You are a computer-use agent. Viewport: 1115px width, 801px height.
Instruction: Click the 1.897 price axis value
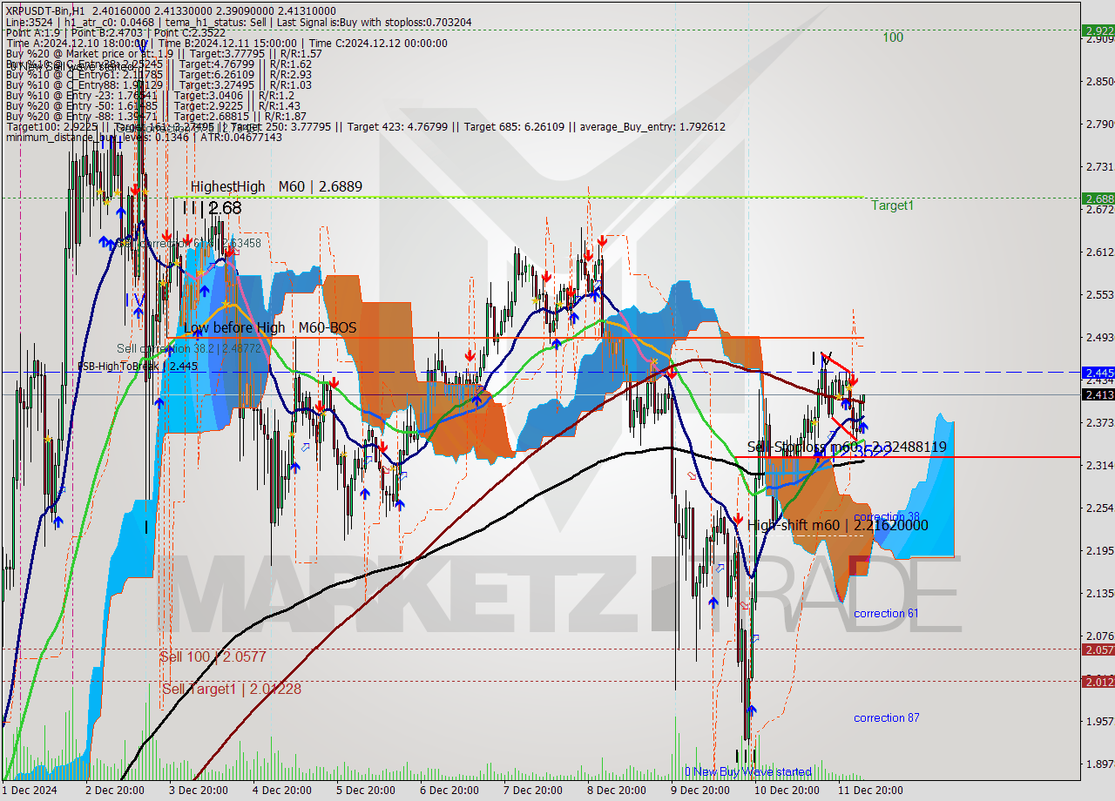1099,764
